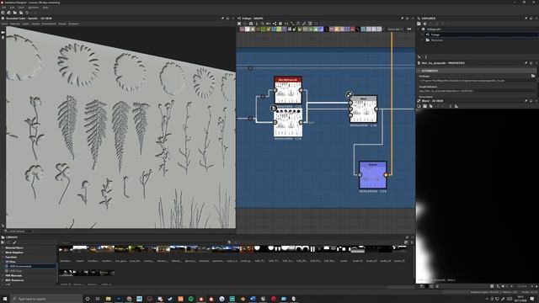The height and width of the screenshot is (303, 539).
Task: Add the white uniform node from graph palette
Action: pyautogui.click(x=247, y=29)
